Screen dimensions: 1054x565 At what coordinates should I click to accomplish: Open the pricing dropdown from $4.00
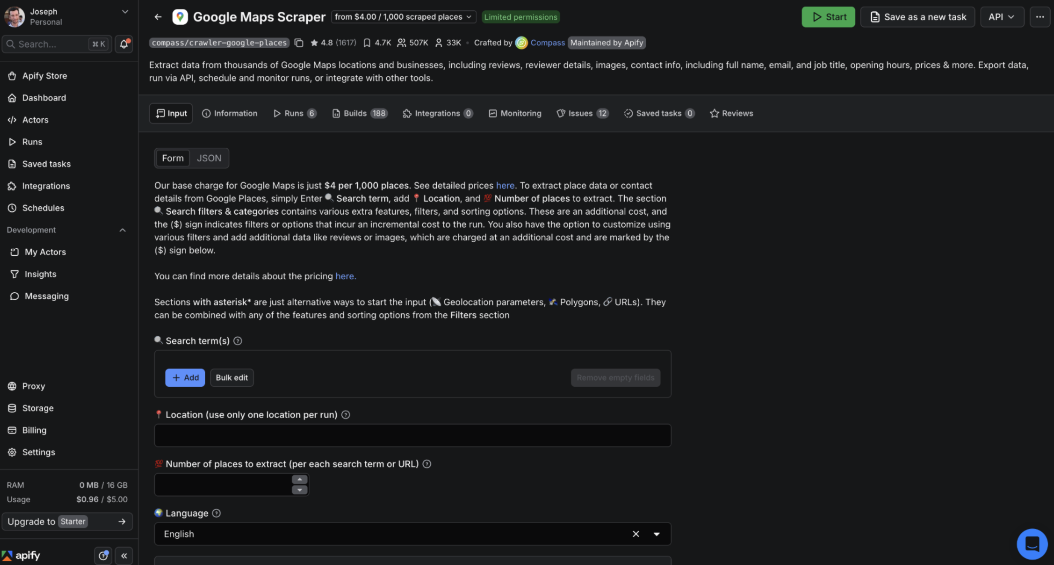(x=404, y=17)
